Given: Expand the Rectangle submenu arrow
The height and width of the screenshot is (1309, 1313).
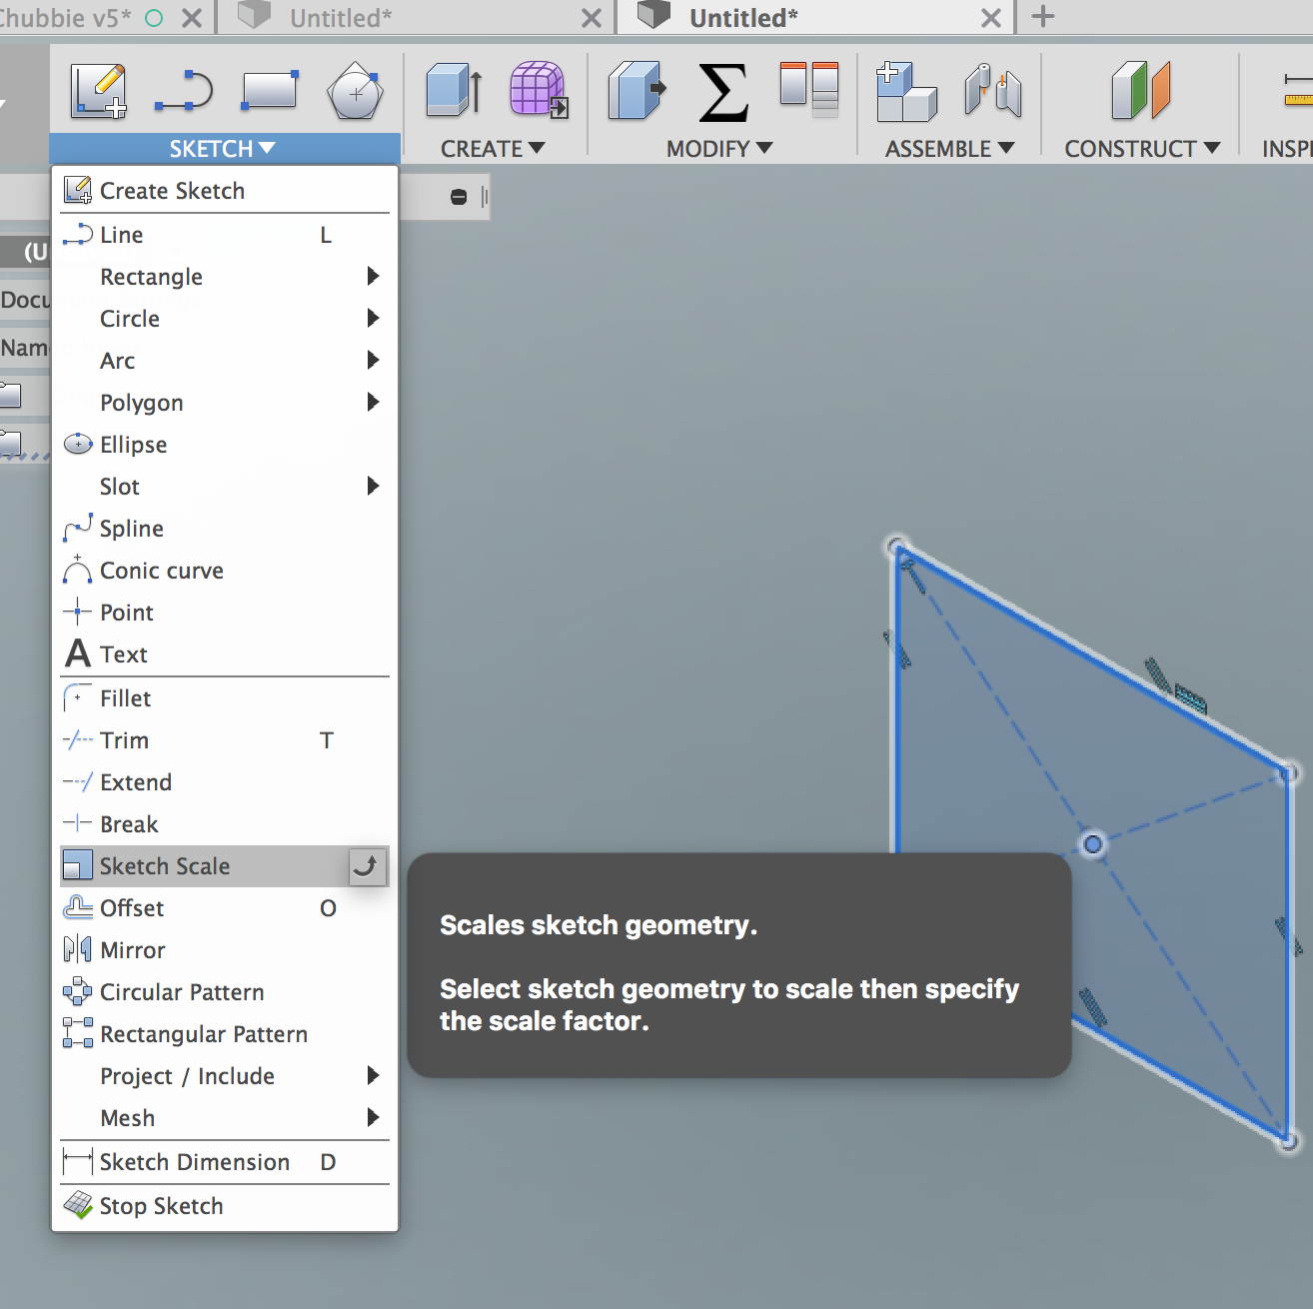Looking at the screenshot, I should click(x=373, y=277).
